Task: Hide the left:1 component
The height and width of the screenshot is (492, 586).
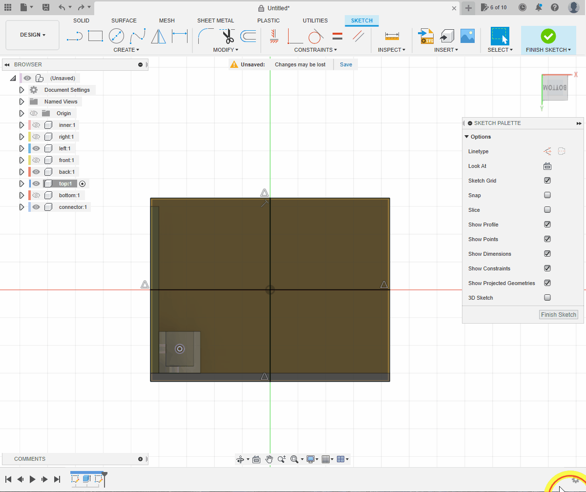Action: (x=36, y=148)
